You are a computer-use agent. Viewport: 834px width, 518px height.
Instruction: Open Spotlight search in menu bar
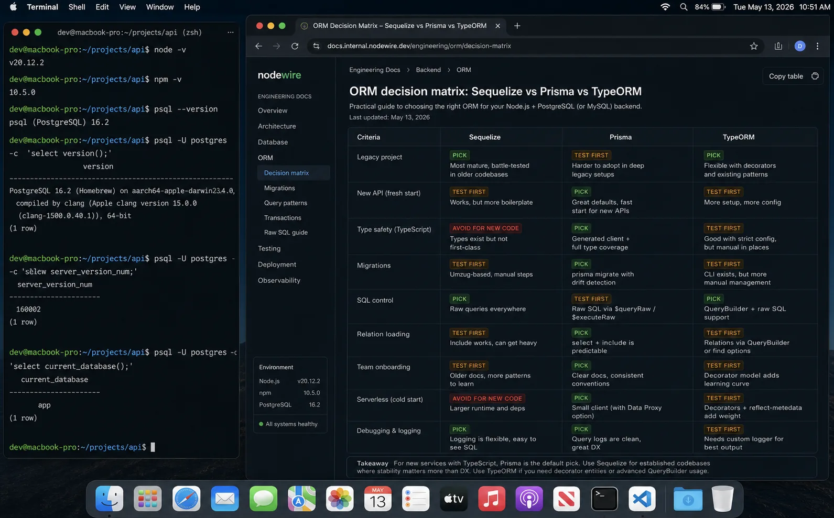684,7
